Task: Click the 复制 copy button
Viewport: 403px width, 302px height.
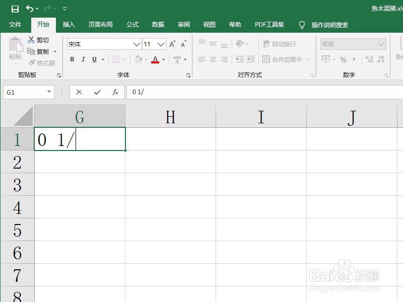Action: pyautogui.click(x=38, y=52)
